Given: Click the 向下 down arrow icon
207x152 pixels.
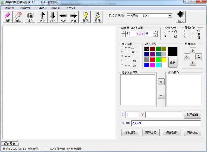Looking at the screenshot, I should coord(53,17).
